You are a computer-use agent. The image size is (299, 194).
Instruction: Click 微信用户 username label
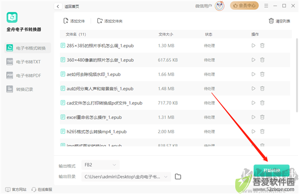pos(203,6)
